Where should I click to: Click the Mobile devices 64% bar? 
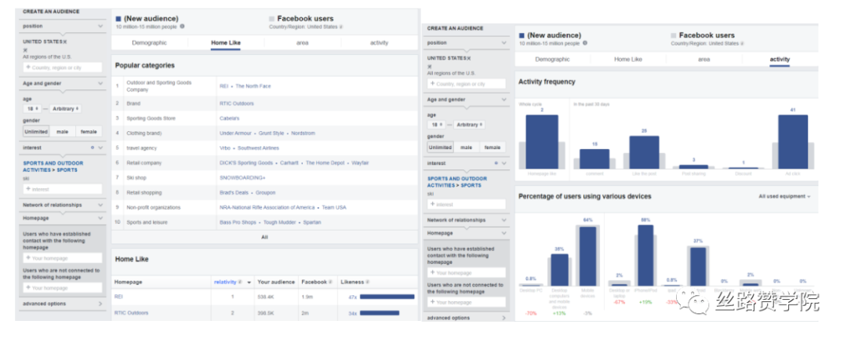click(587, 256)
